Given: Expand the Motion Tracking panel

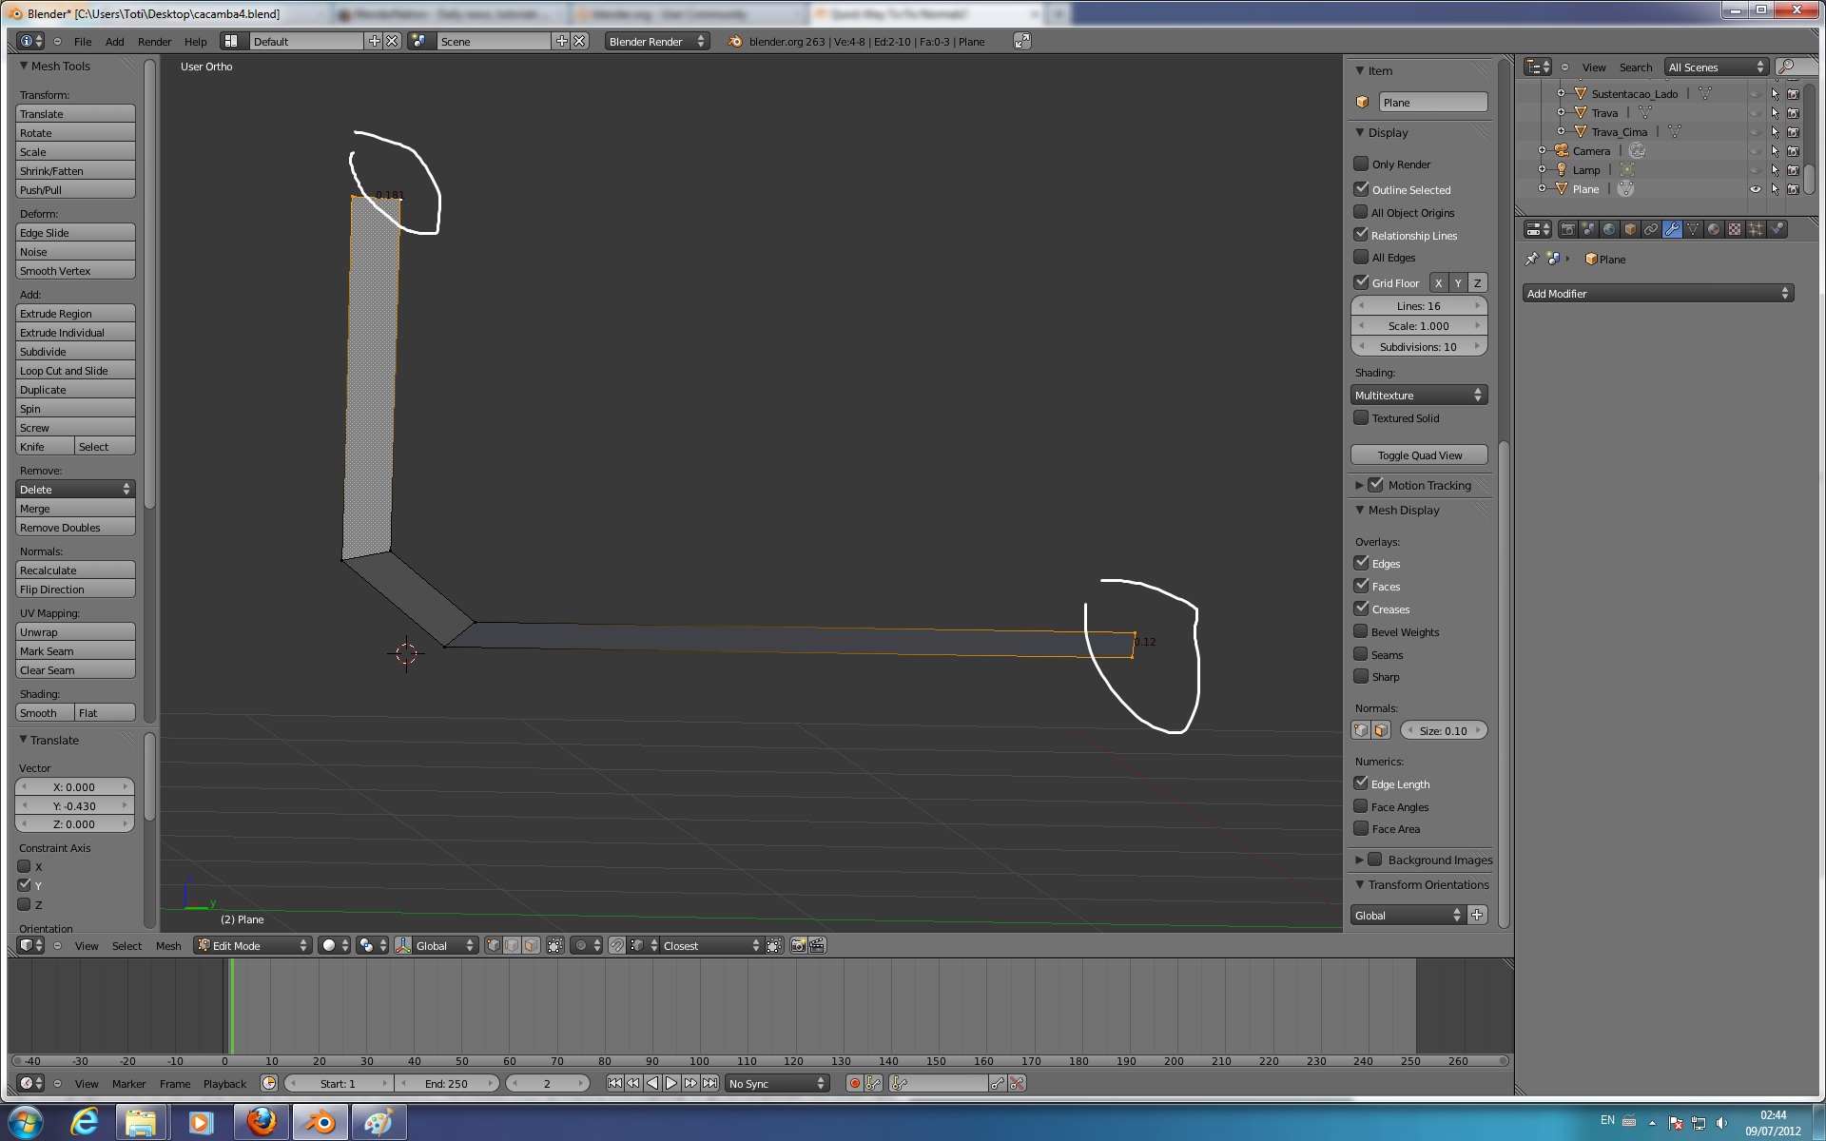Looking at the screenshot, I should 1359,485.
